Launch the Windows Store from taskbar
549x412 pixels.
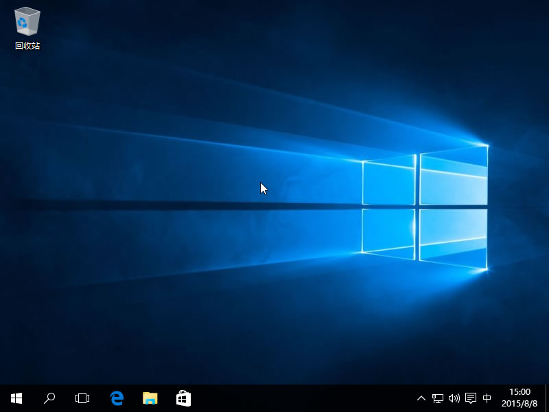[x=183, y=398]
